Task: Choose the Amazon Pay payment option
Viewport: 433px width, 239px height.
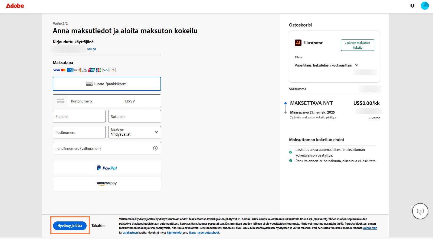Action: point(107,183)
